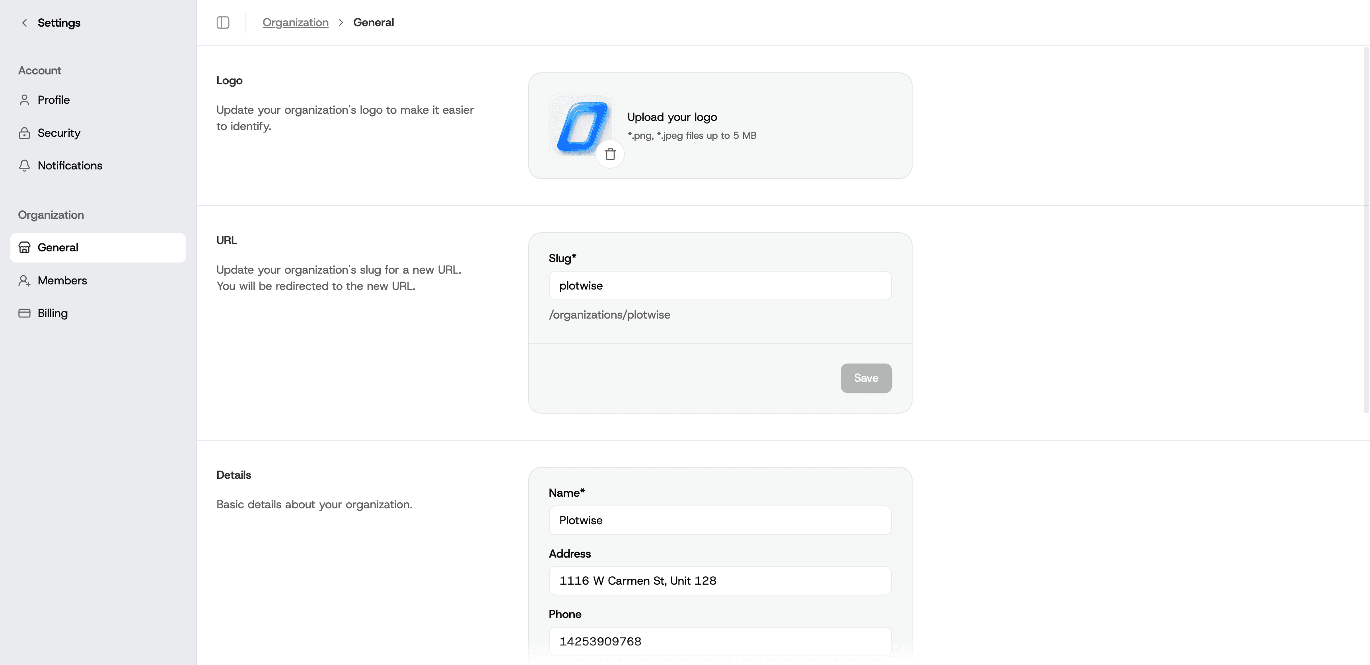The height and width of the screenshot is (665, 1370).
Task: Open the Members section in sidebar
Action: (62, 280)
